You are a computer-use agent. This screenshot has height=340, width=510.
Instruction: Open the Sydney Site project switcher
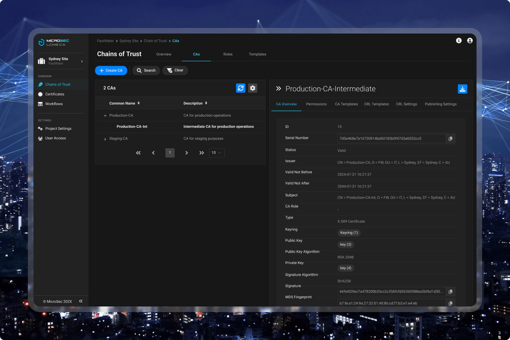[60, 61]
